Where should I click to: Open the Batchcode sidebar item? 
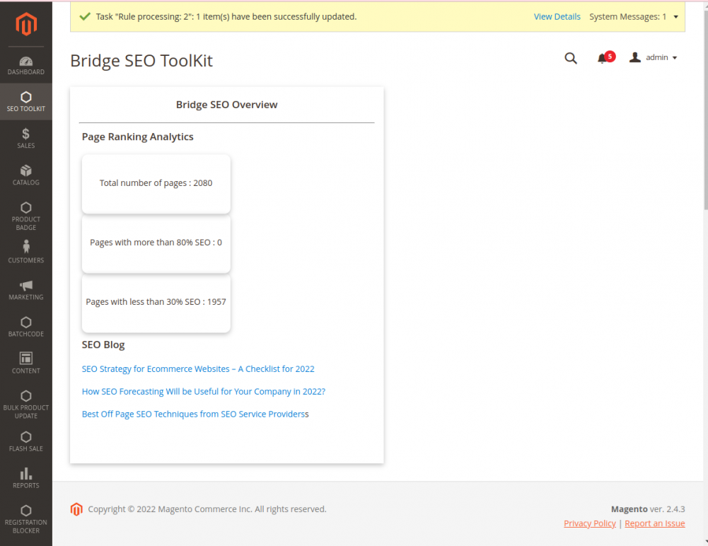[26, 325]
